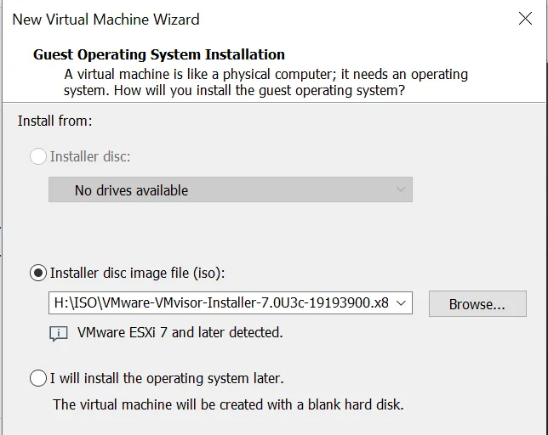Click the I will install later label text
Screen dimensions: 548x435
tap(167, 378)
